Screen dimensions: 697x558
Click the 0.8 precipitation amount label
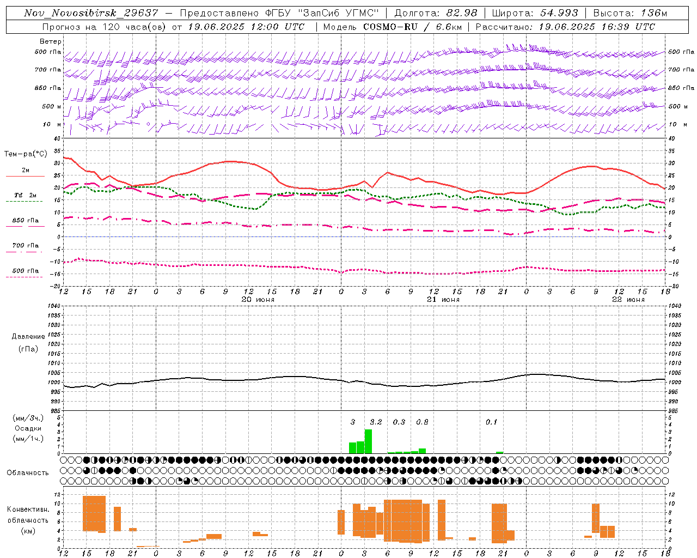coord(422,422)
